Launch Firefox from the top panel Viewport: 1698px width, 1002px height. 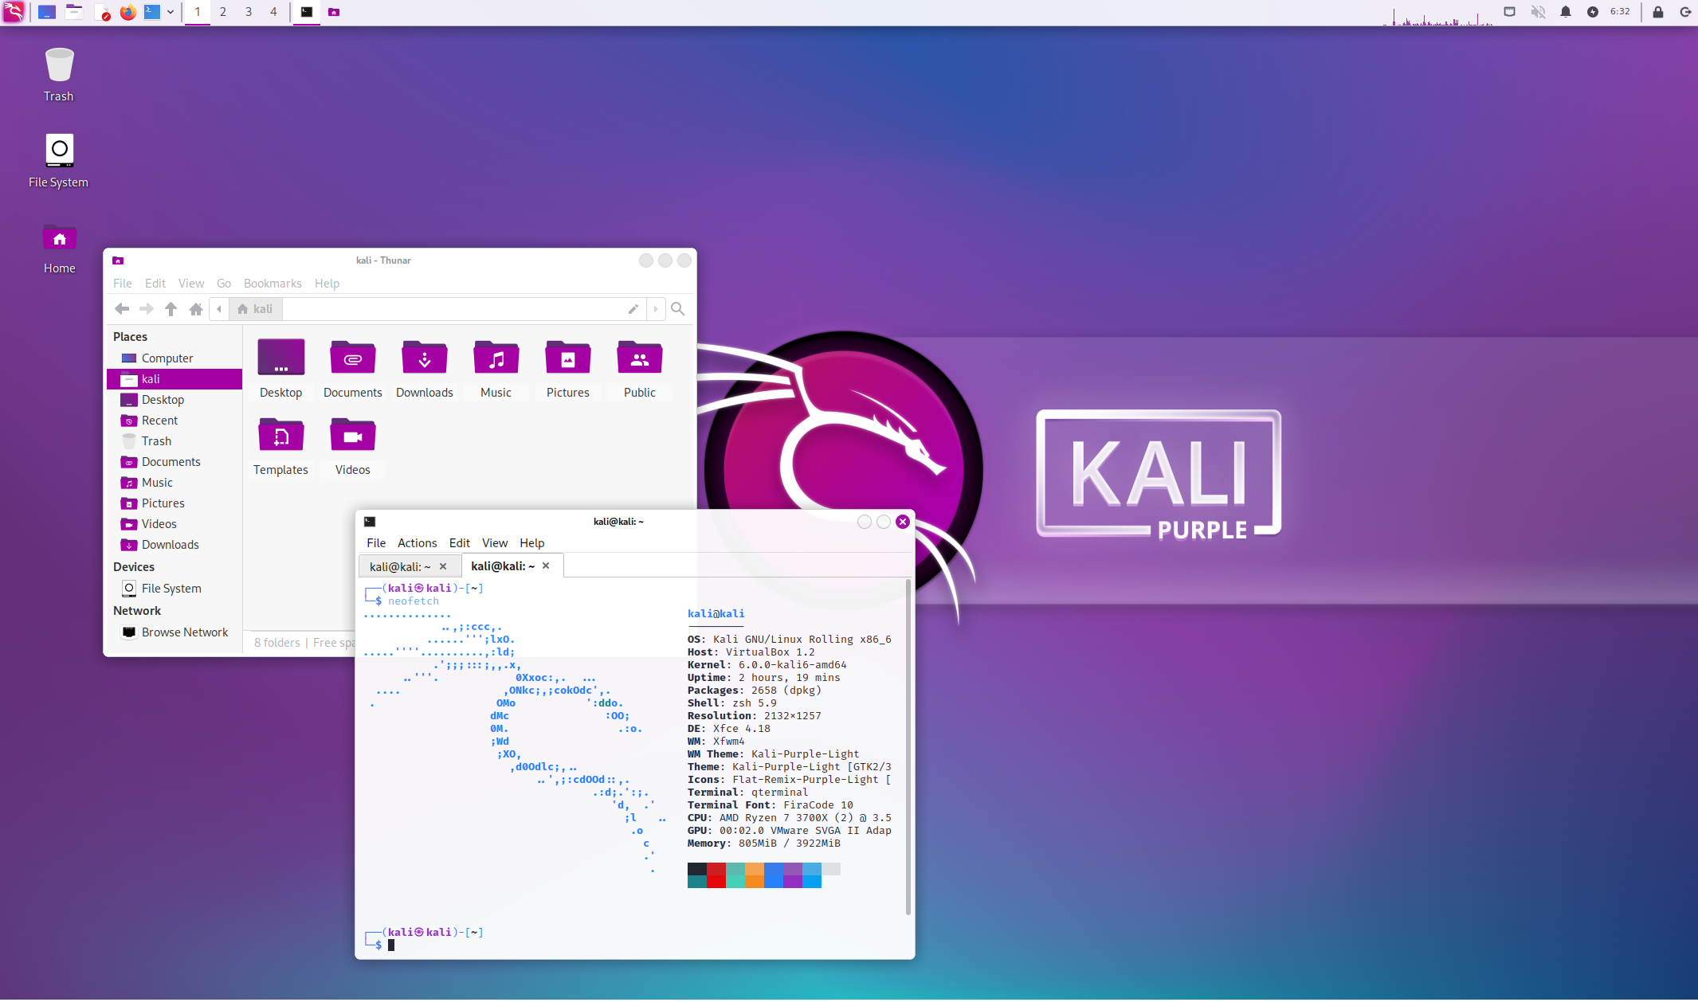coord(127,12)
